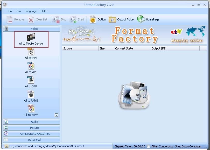Click the music note icon on Audio panel

pyautogui.click(x=6, y=122)
